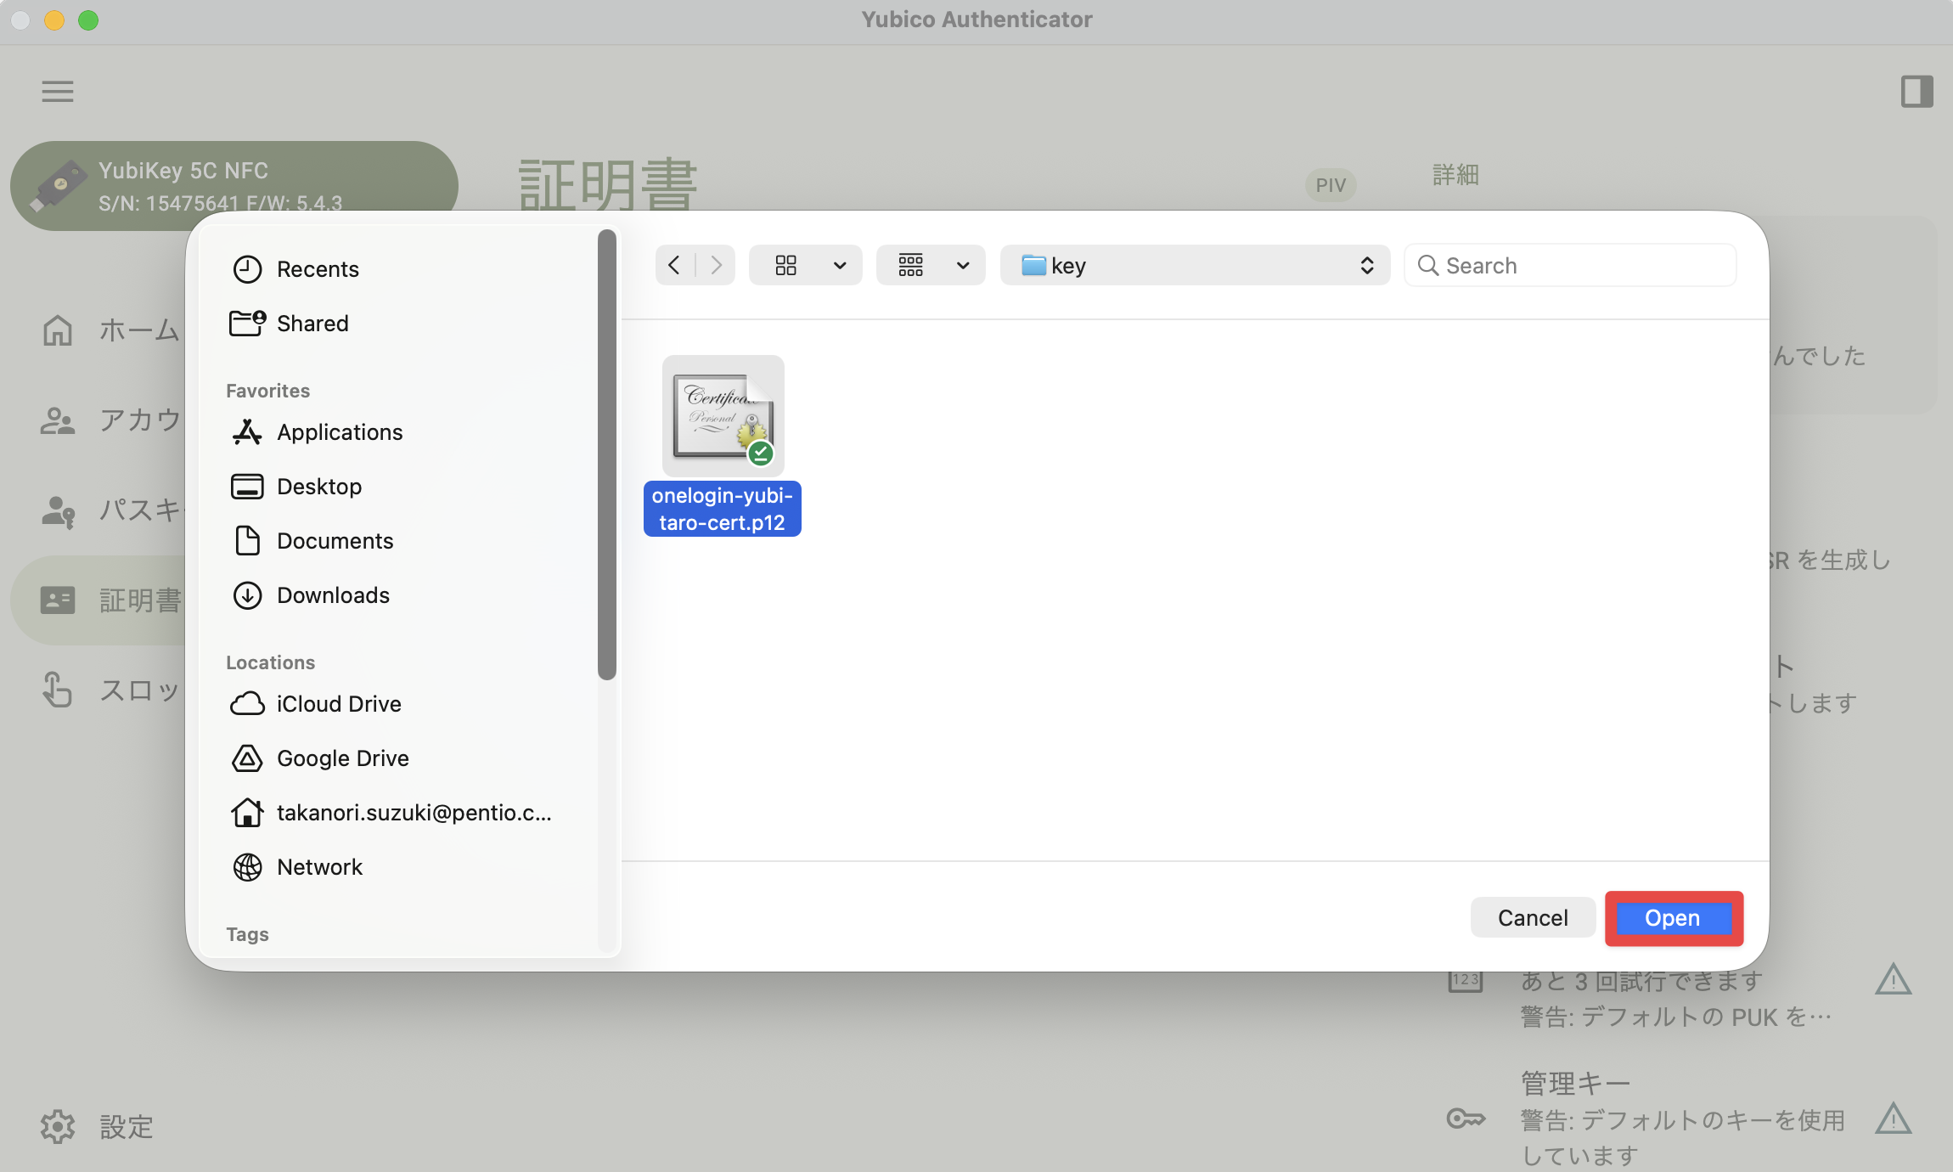Expand the group-by dropdown arrow

coord(963,265)
